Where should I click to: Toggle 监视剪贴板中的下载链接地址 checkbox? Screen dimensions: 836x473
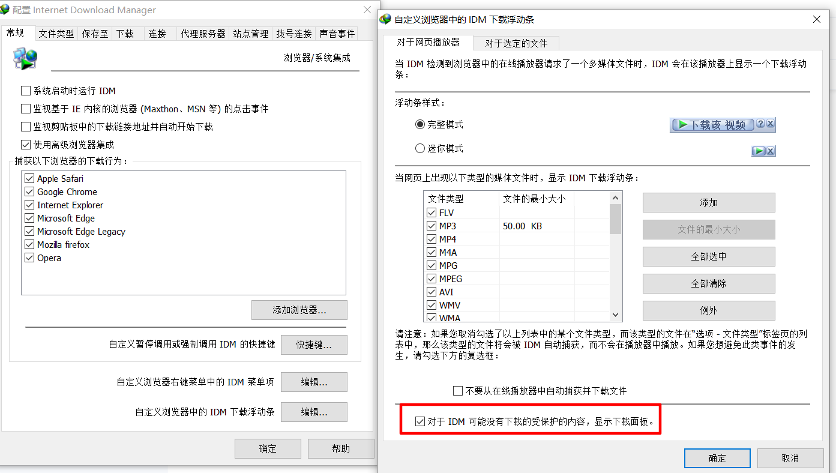[26, 127]
